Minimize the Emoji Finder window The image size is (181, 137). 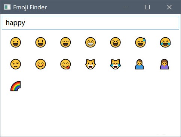pyautogui.click(x=126, y=7)
